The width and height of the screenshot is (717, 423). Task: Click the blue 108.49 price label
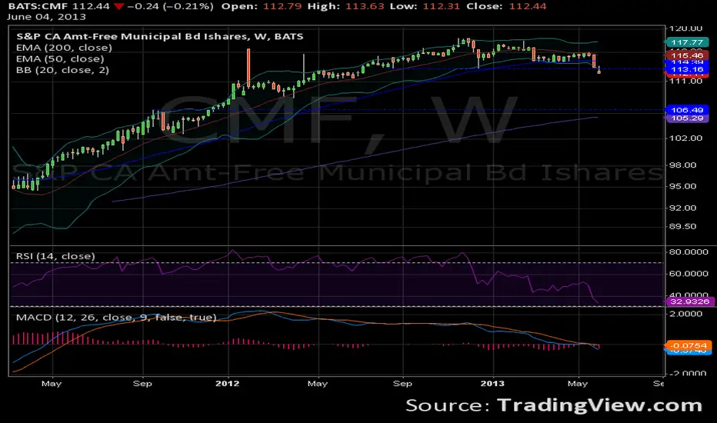(x=686, y=110)
